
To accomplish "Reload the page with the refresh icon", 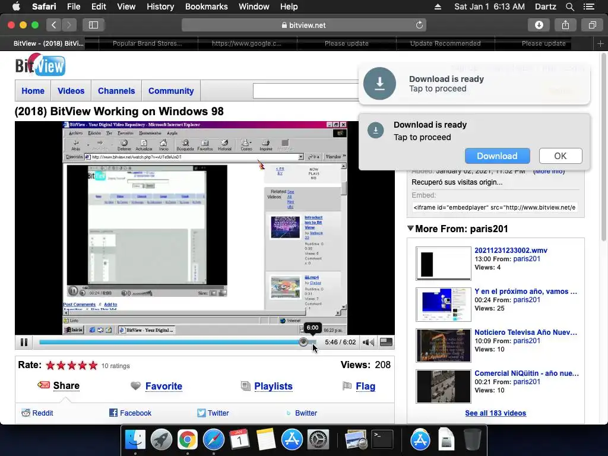I will [419, 25].
